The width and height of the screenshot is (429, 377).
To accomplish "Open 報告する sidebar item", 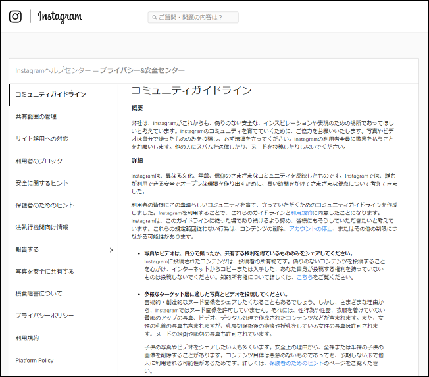I will coord(27,249).
